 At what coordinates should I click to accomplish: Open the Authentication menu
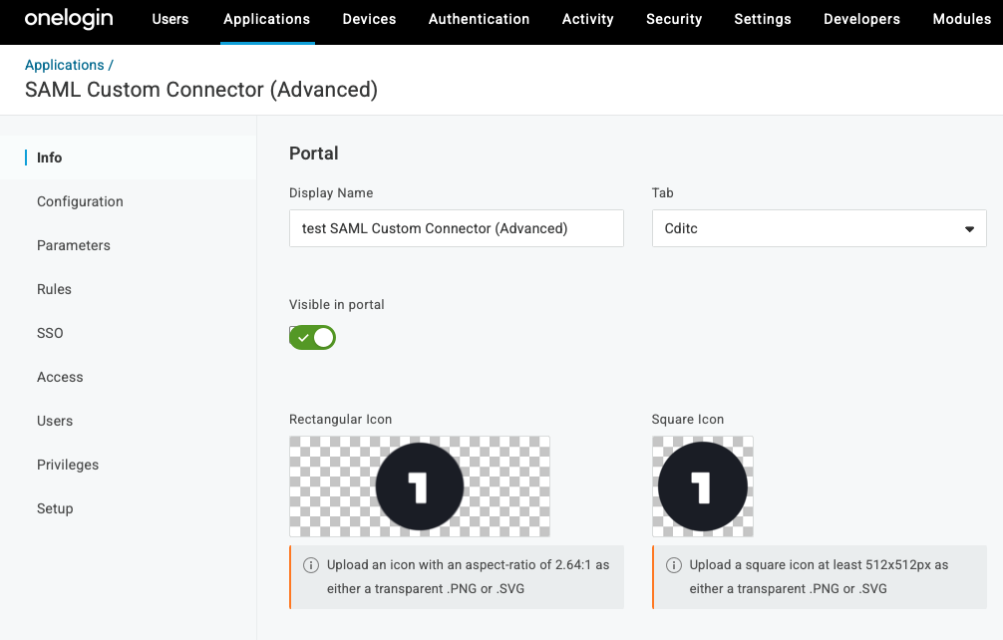tap(479, 19)
